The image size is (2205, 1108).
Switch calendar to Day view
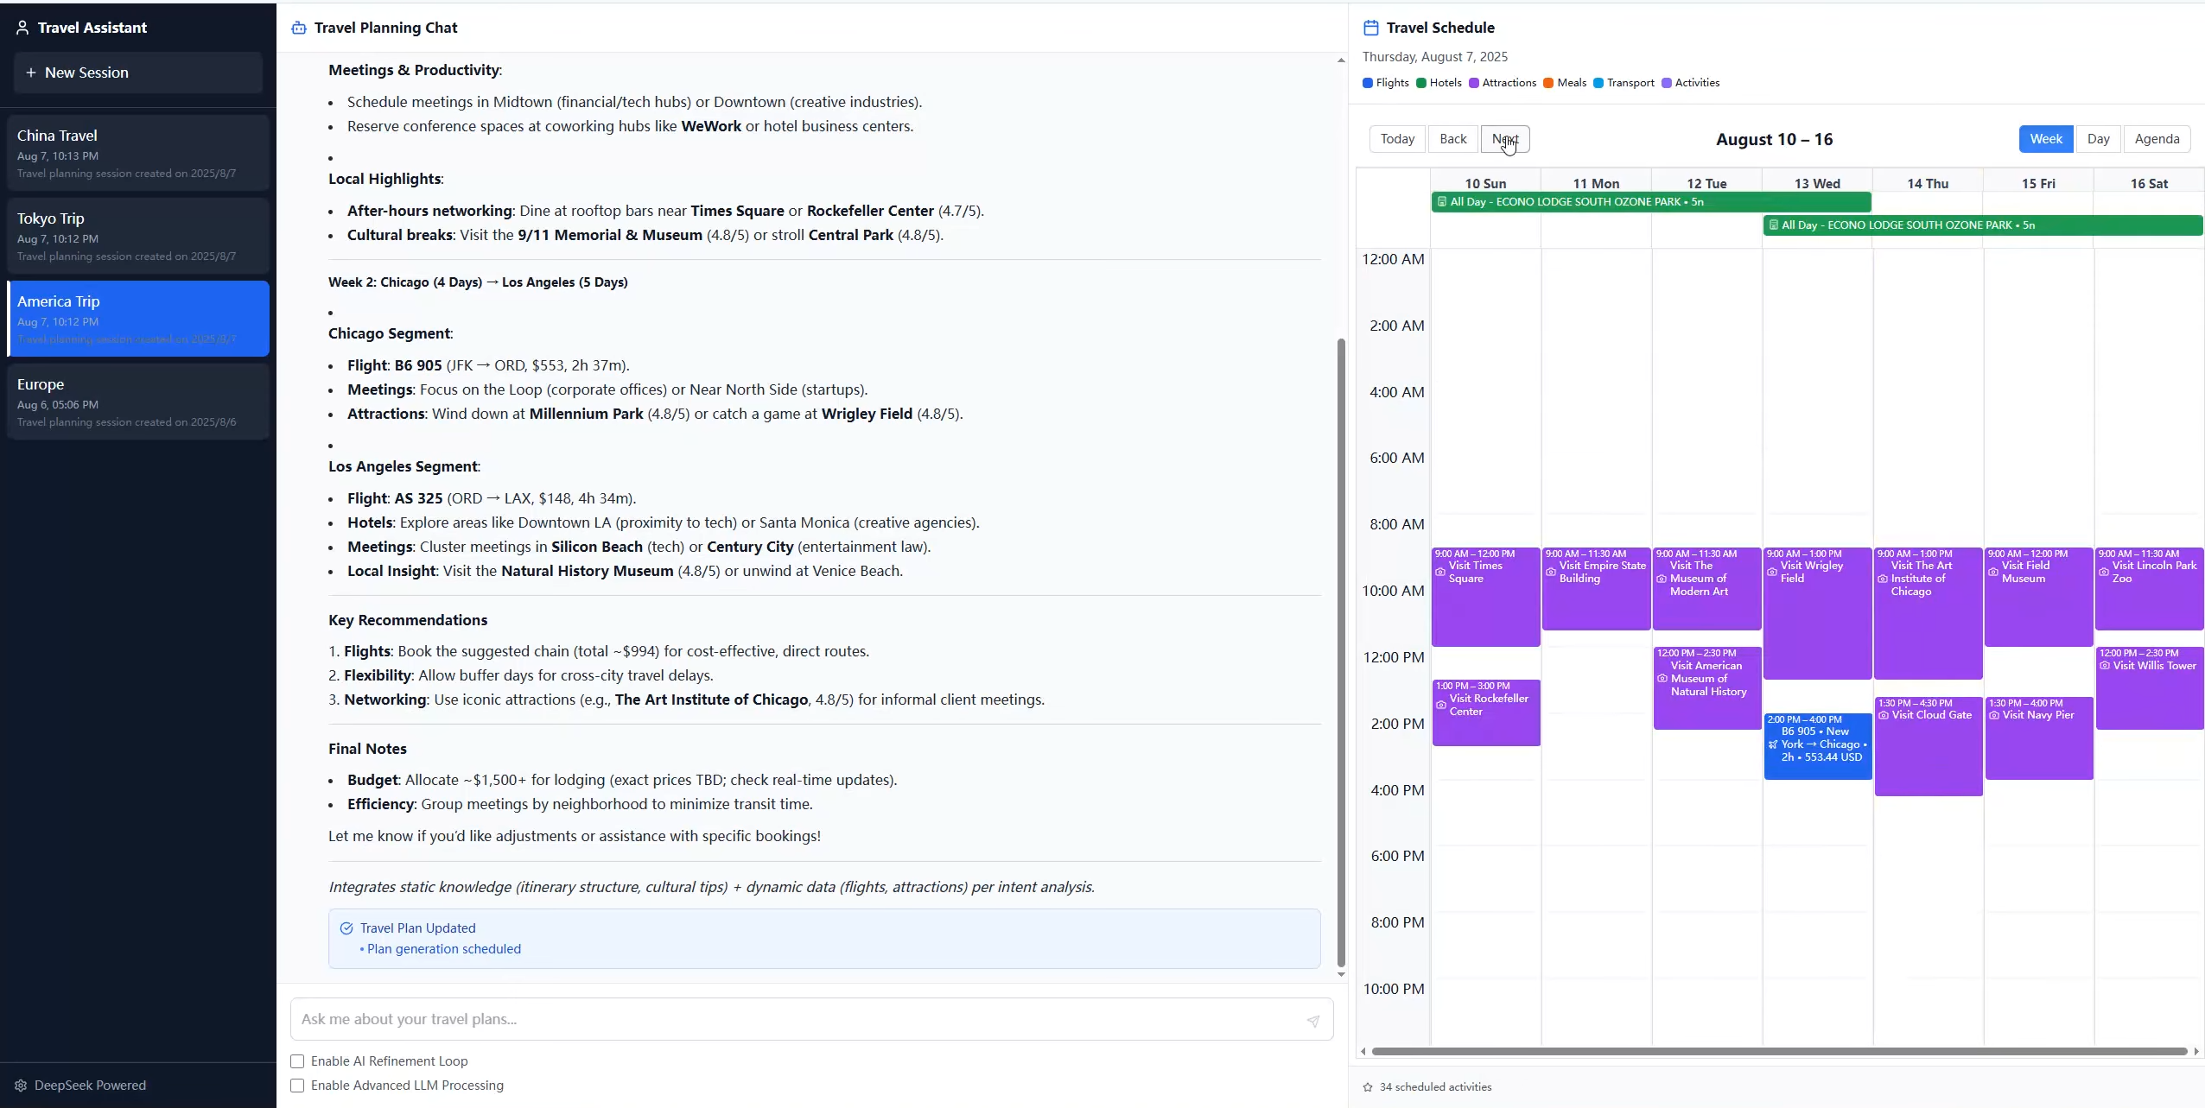pyautogui.click(x=2098, y=139)
